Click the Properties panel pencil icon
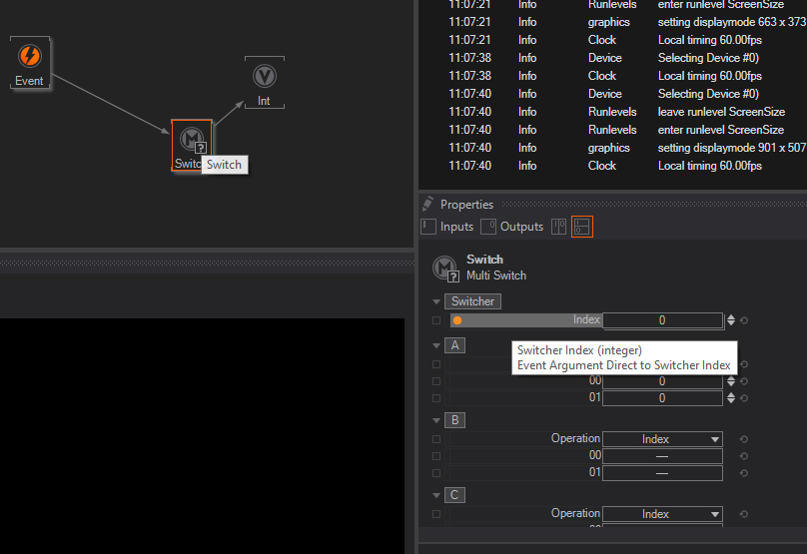Image resolution: width=807 pixels, height=554 pixels. pyautogui.click(x=427, y=204)
